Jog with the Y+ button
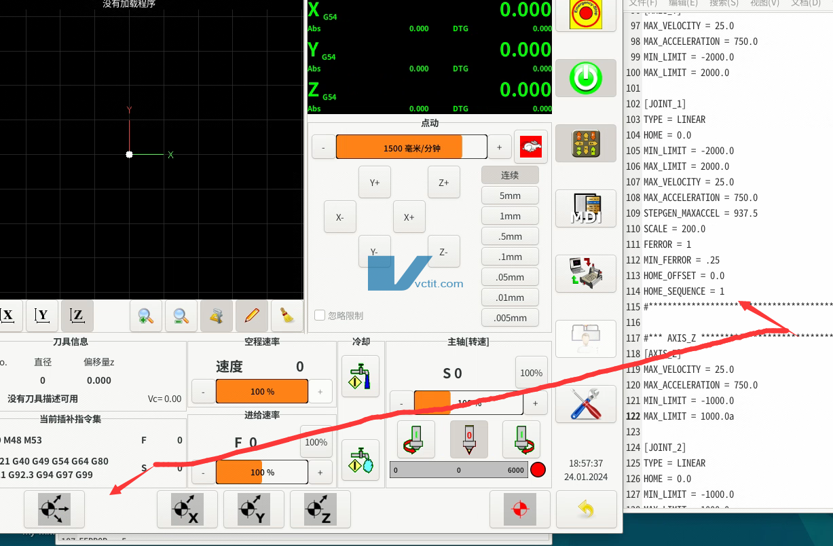Screen dimensions: 833x546 (x=375, y=182)
